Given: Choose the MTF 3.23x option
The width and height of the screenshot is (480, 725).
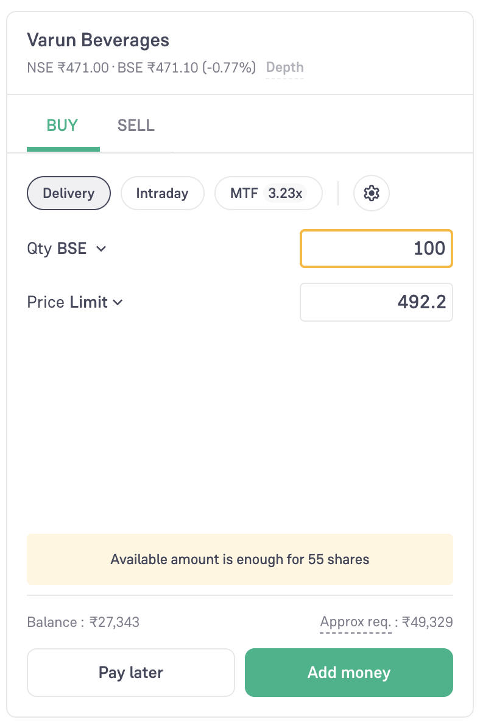Looking at the screenshot, I should [x=268, y=194].
